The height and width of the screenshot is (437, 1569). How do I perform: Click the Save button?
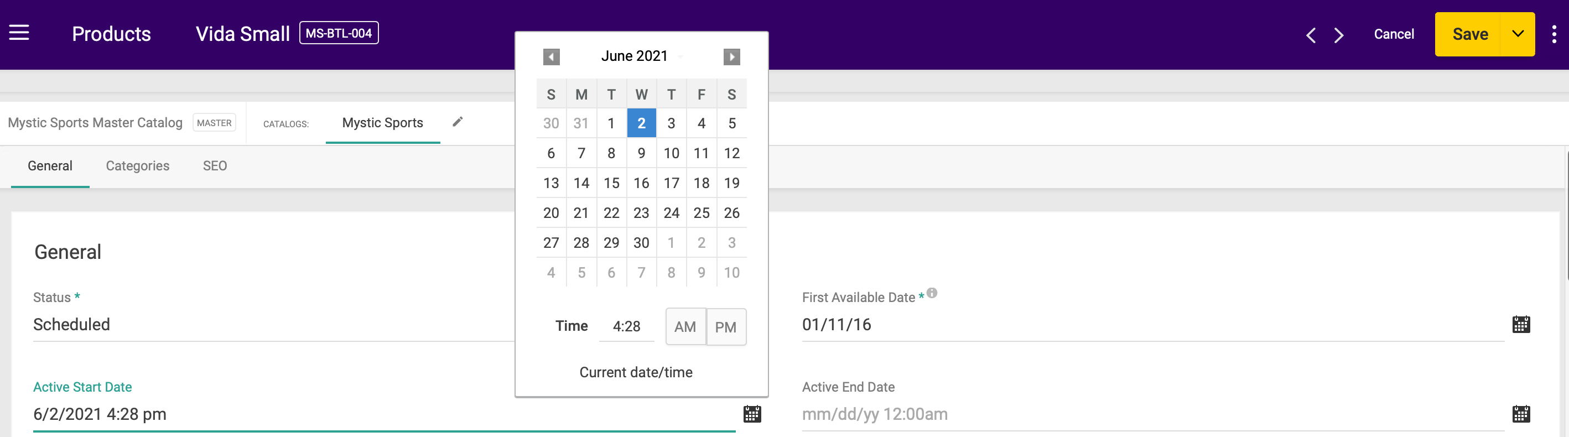click(x=1470, y=34)
